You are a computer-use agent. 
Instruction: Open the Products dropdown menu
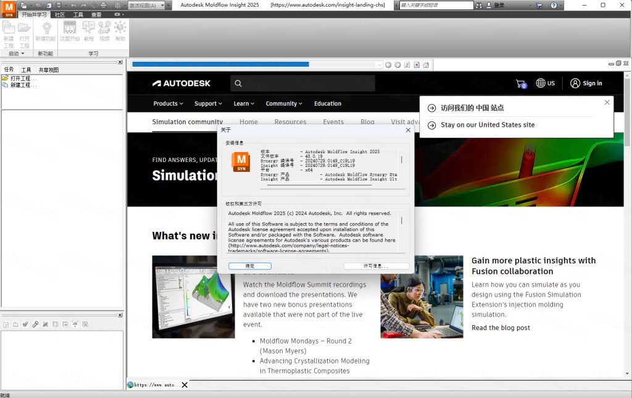click(168, 103)
